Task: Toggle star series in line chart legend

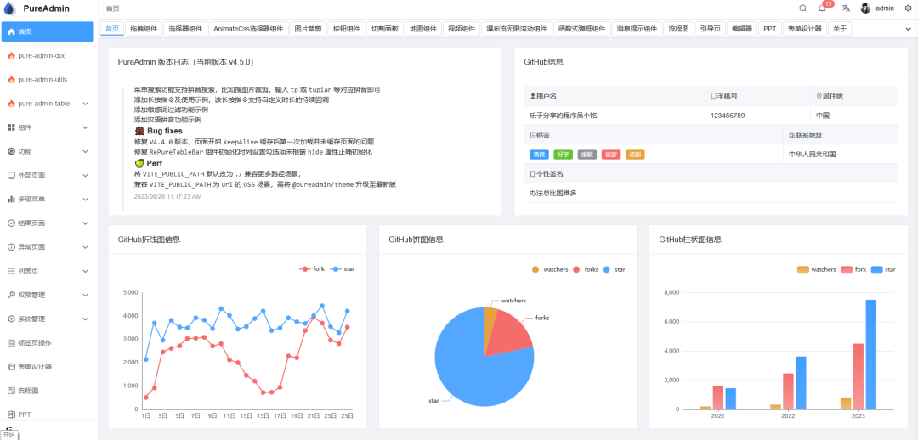Action: (342, 269)
